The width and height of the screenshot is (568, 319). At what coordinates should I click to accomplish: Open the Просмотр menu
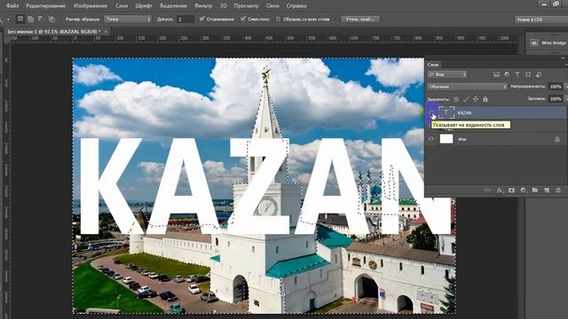(246, 6)
